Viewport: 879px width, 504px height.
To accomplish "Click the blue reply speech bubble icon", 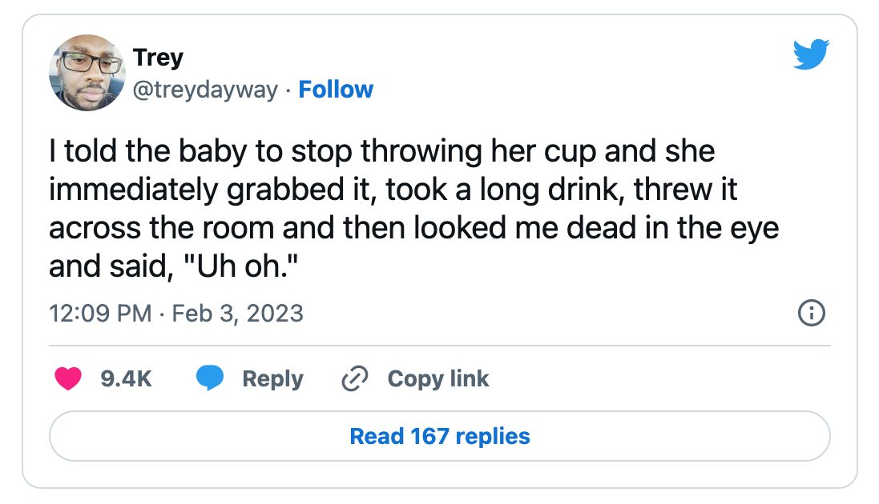I will 210,378.
